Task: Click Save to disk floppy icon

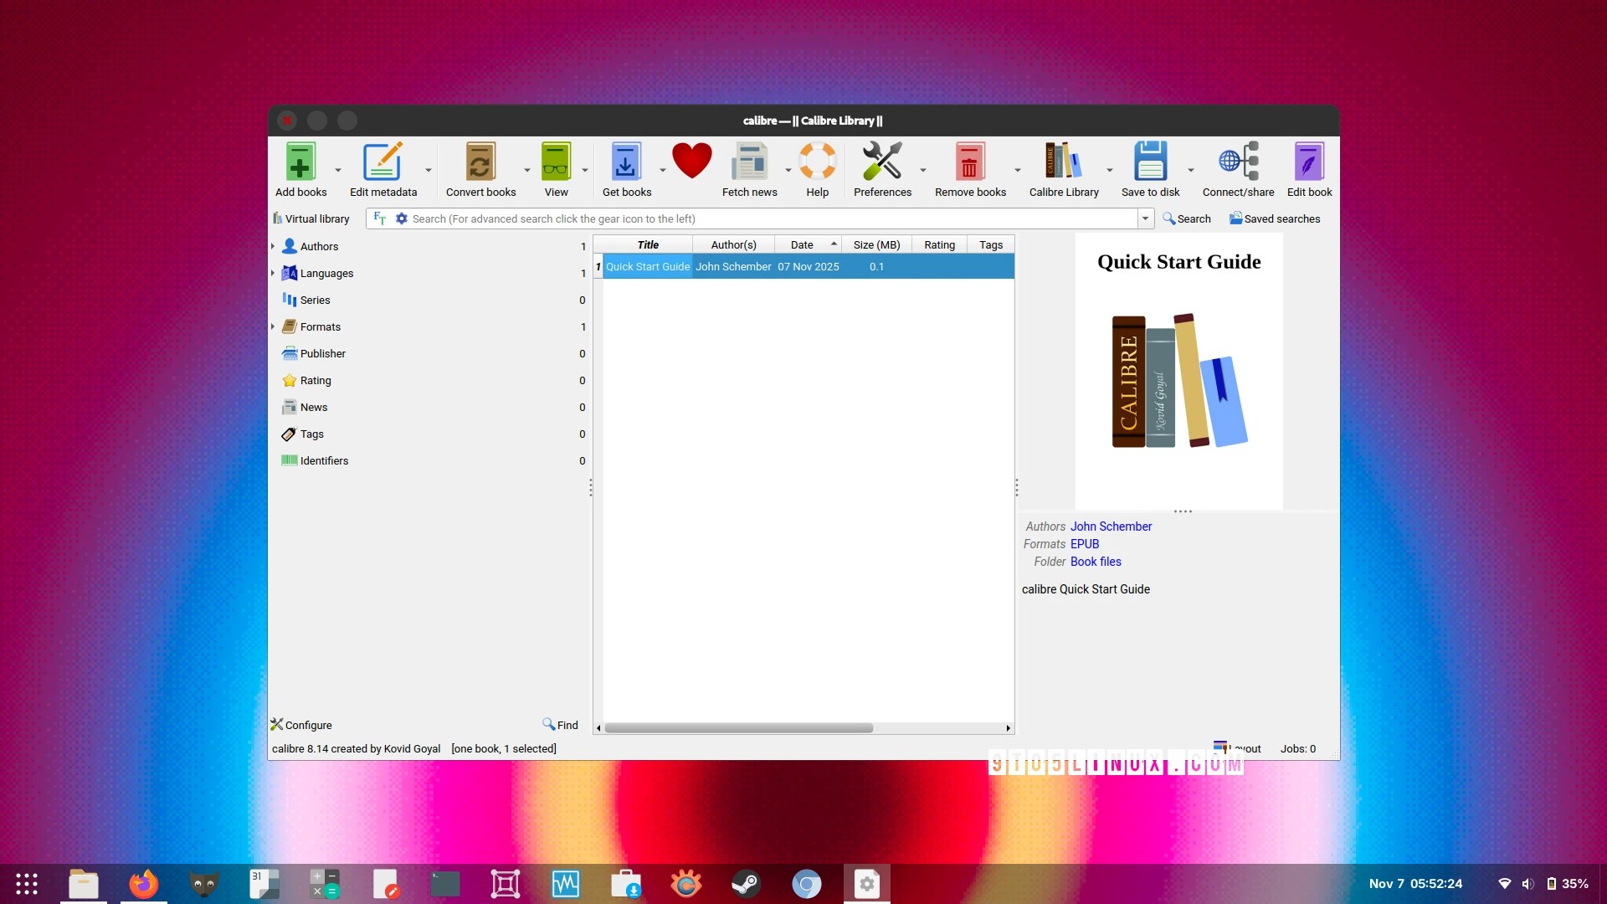Action: pos(1150,162)
